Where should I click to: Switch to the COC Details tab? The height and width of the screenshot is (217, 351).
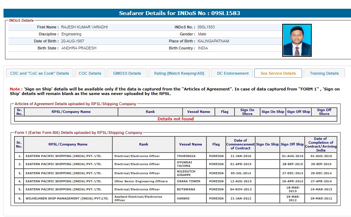click(90, 73)
